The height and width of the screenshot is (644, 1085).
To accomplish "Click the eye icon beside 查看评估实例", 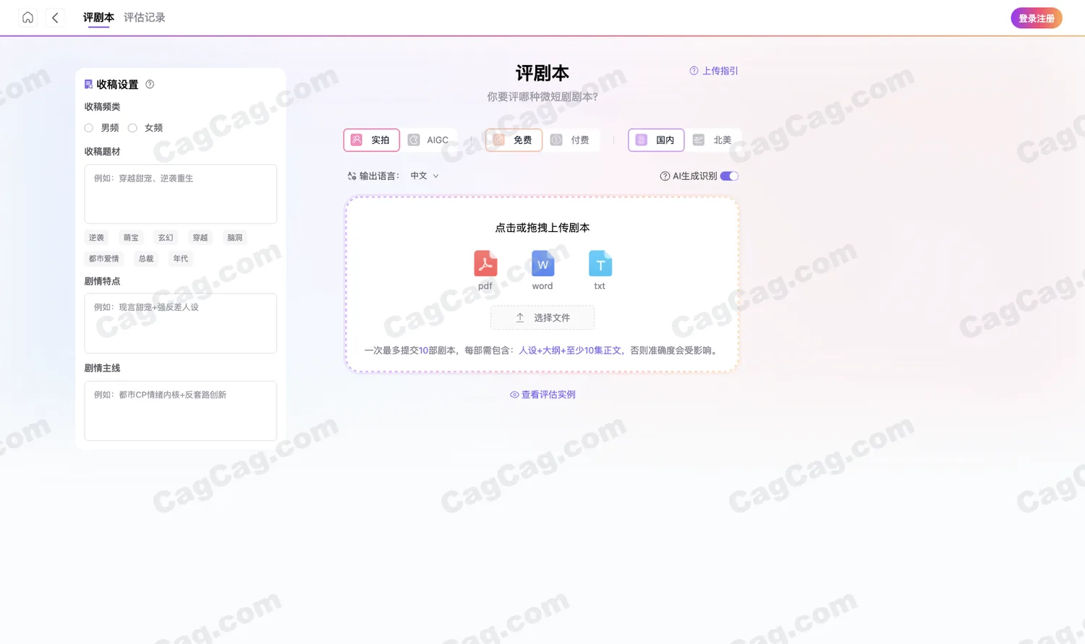I will [x=514, y=395].
